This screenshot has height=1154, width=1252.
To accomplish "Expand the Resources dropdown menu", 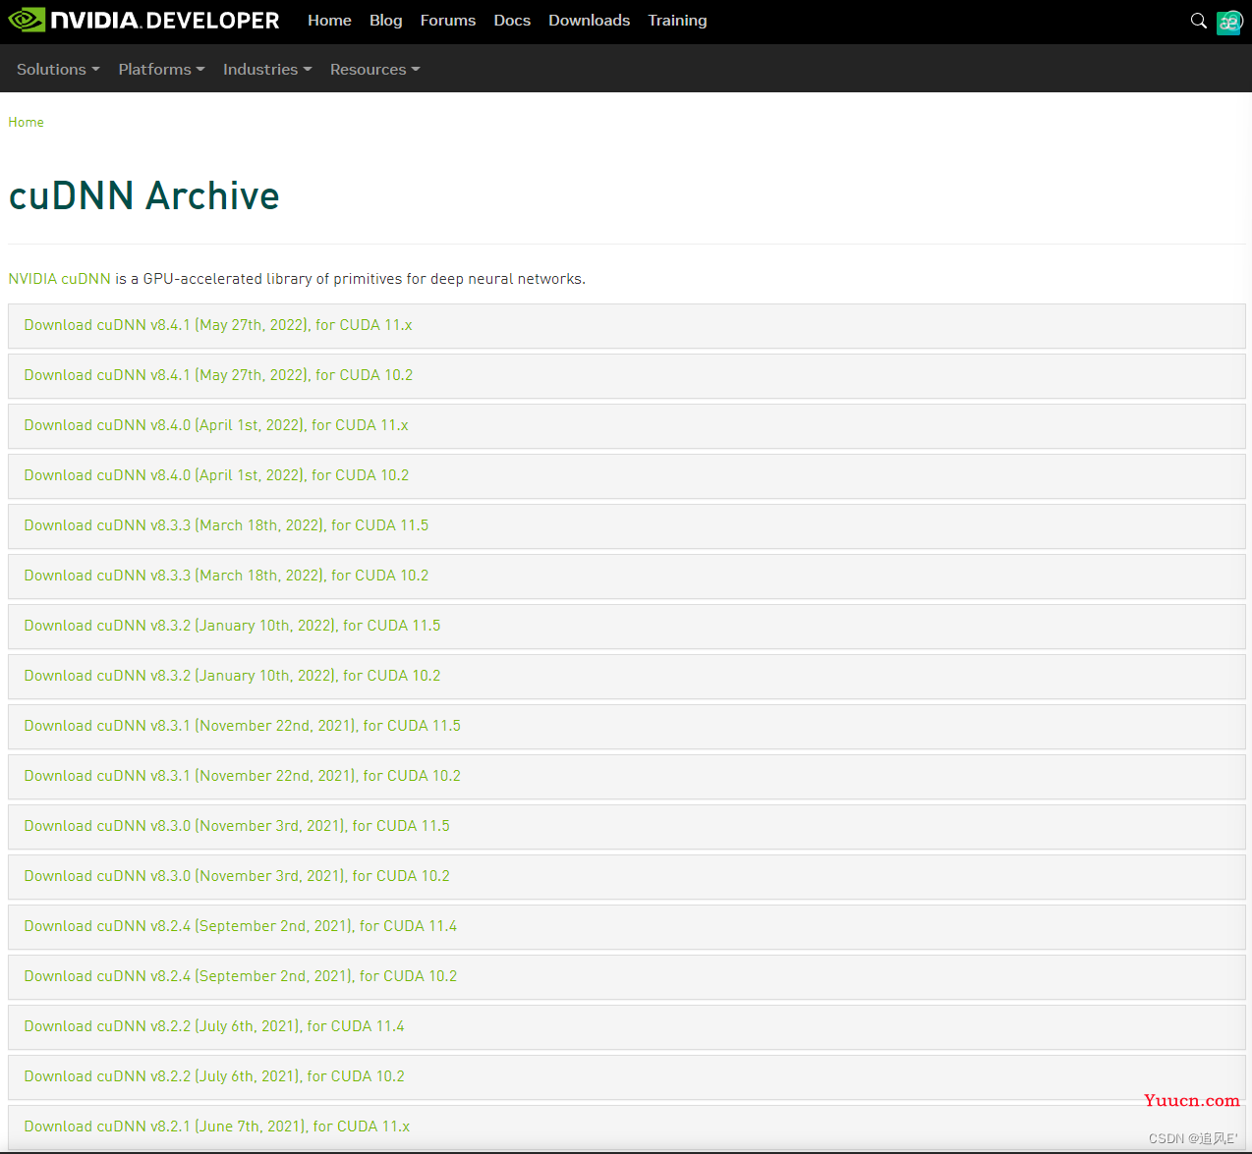I will 374,69.
